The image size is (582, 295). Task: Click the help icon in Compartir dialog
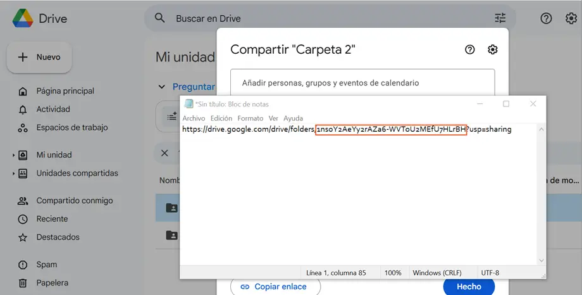click(x=470, y=49)
